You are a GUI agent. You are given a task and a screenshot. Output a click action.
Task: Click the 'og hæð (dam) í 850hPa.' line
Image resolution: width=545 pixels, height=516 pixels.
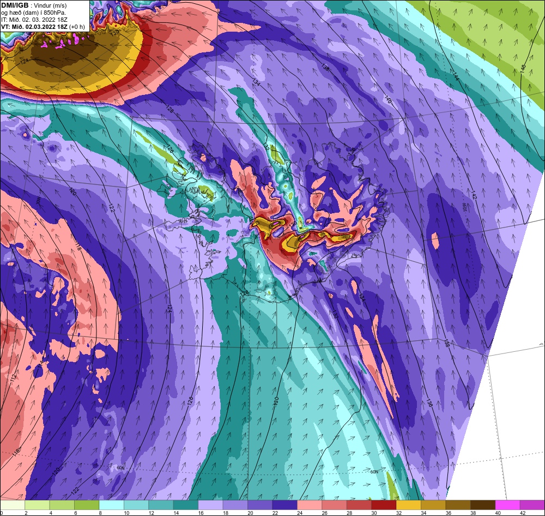click(33, 13)
